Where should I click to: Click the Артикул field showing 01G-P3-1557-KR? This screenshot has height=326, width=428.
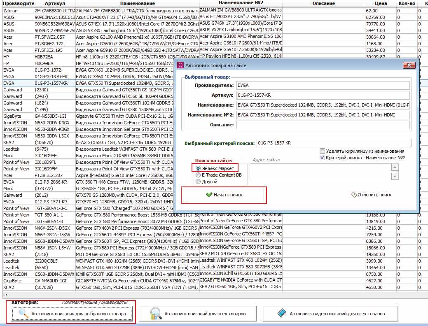pyautogui.click(x=323, y=95)
